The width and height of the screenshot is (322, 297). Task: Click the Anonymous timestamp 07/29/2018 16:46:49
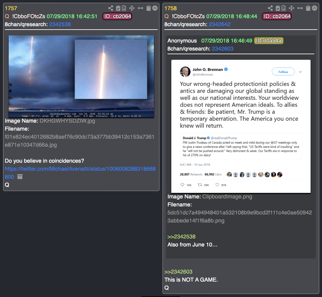tap(227, 41)
